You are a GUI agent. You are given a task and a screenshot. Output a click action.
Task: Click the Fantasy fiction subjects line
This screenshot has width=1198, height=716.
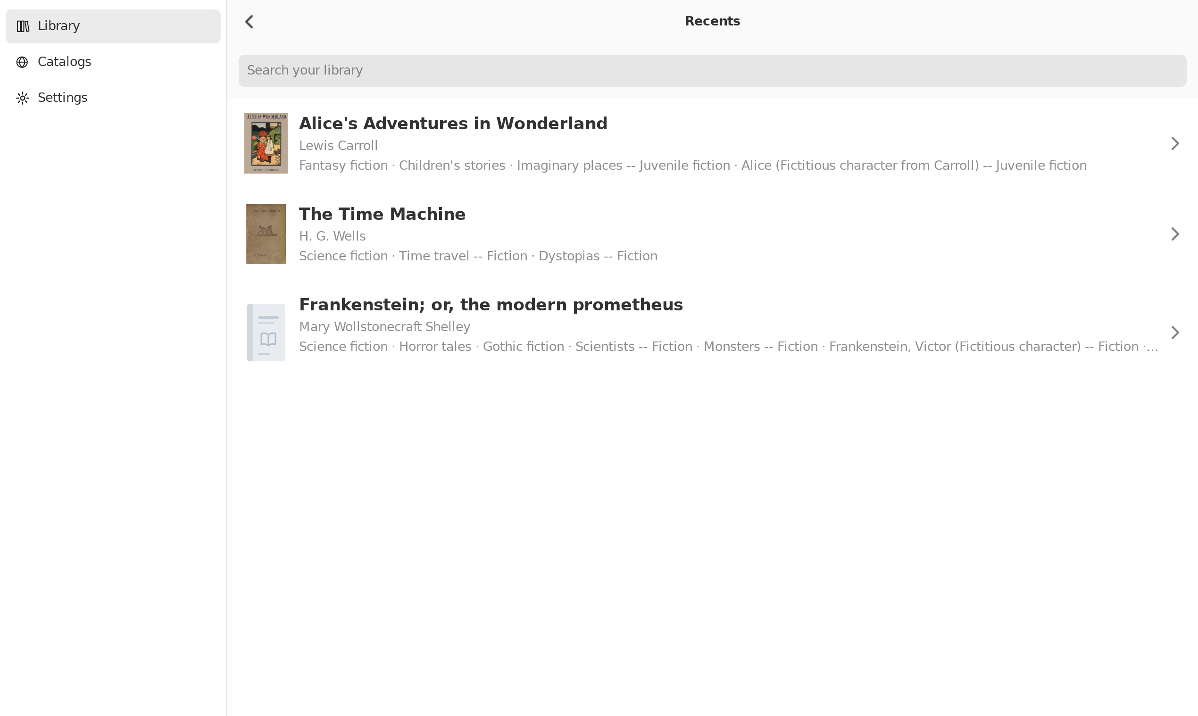click(693, 166)
